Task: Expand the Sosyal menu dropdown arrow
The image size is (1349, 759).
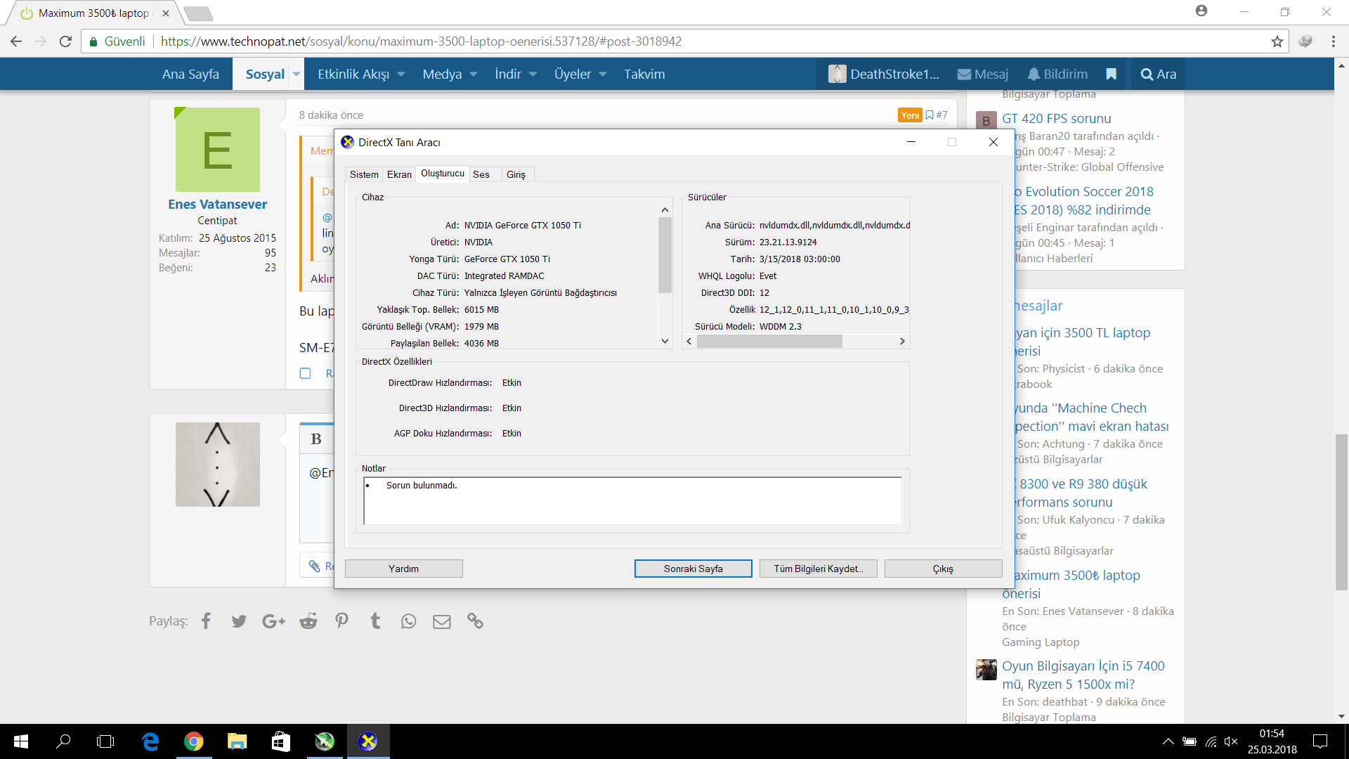Action: pyautogui.click(x=296, y=74)
